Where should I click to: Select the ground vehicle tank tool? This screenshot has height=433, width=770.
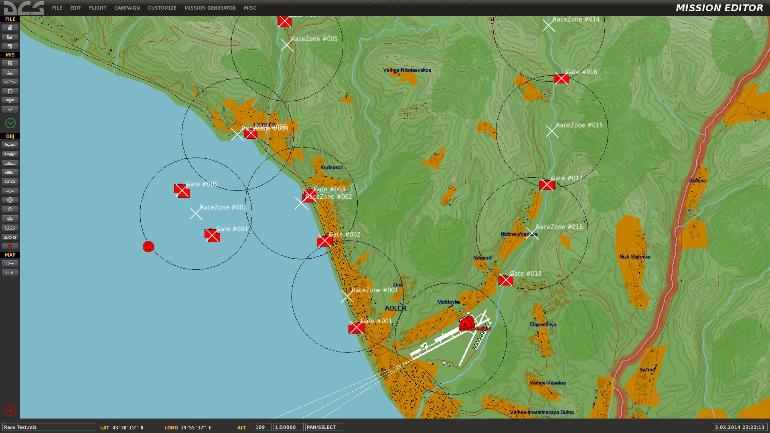coord(10,172)
